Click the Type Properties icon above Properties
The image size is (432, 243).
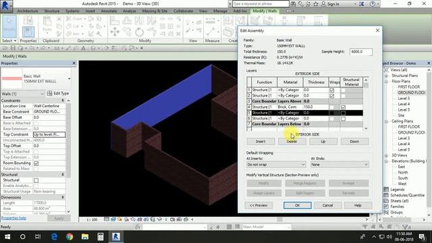pos(28,20)
